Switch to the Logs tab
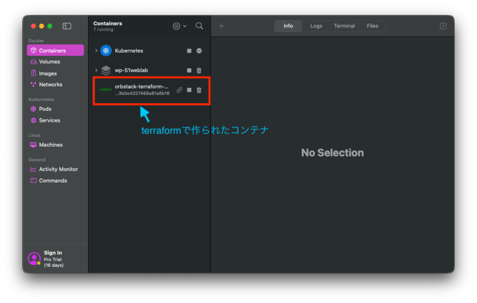 point(316,26)
